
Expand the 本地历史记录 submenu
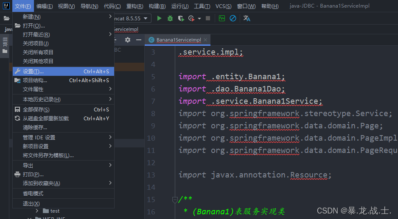point(64,100)
